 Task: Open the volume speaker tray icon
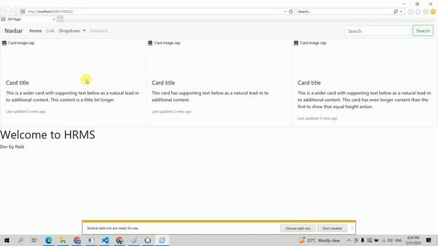(x=390, y=240)
